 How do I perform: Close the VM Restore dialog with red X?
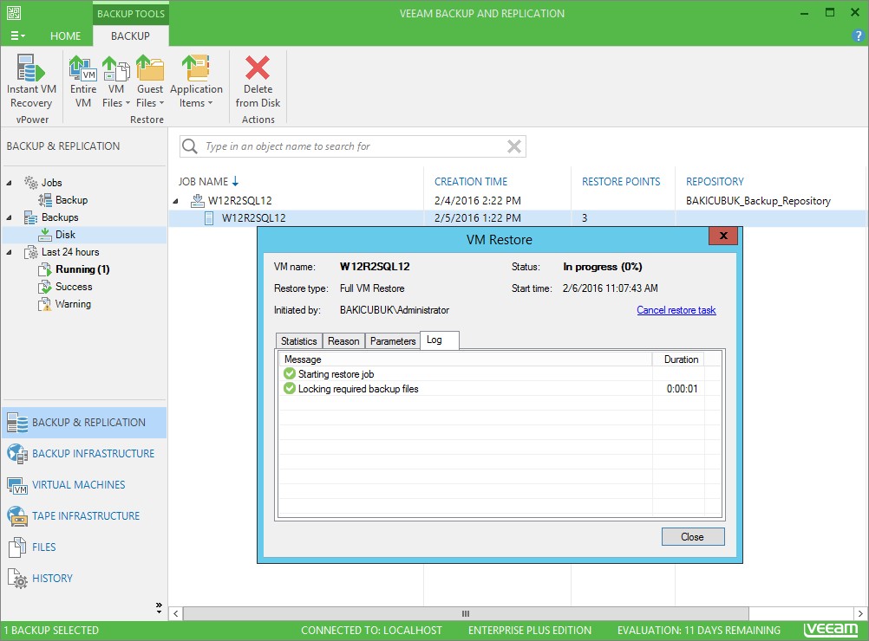722,236
